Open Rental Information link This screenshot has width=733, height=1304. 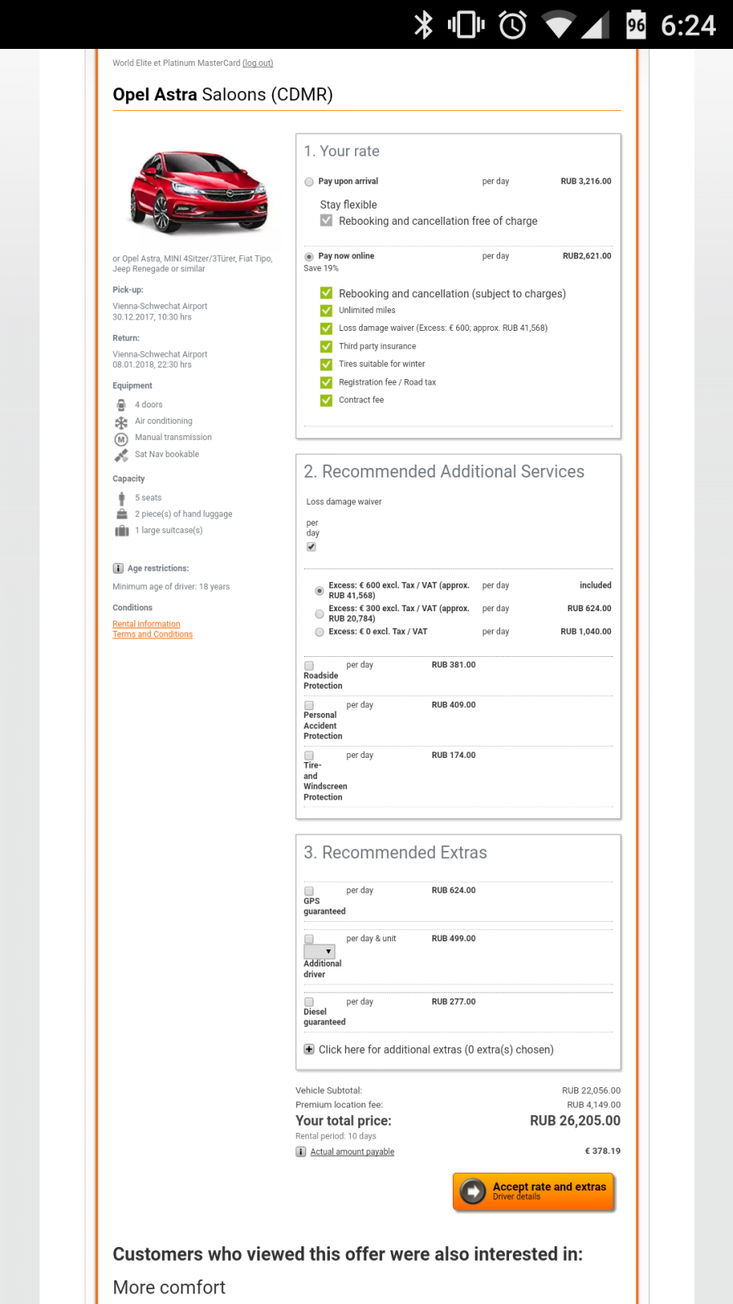click(x=147, y=624)
